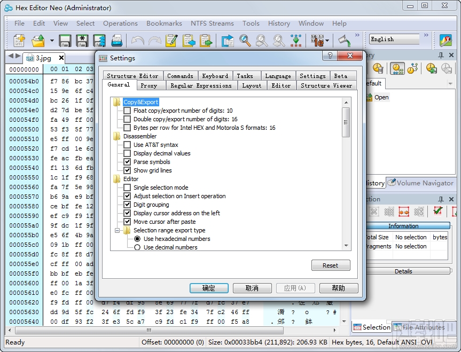
Task: Enable Float copy/export number of digits checkbox
Action: 127,111
